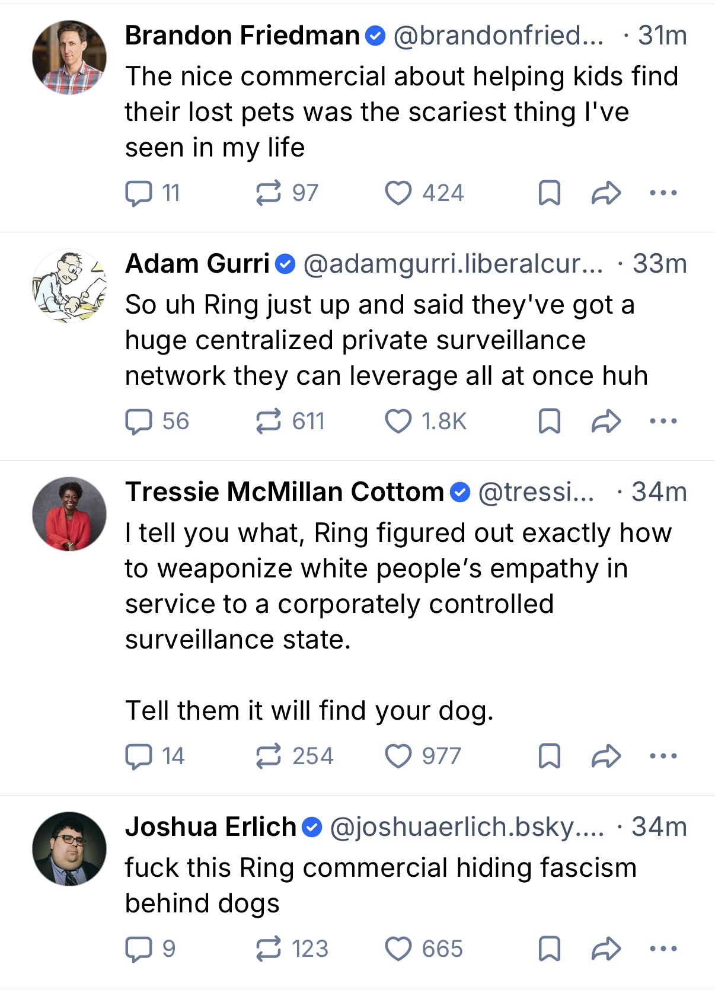715x993 pixels.
Task: Reply to Adam Gurri's Ring post
Action: 138,422
